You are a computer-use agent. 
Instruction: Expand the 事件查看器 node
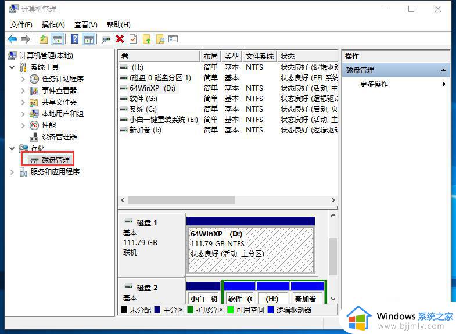pos(23,91)
